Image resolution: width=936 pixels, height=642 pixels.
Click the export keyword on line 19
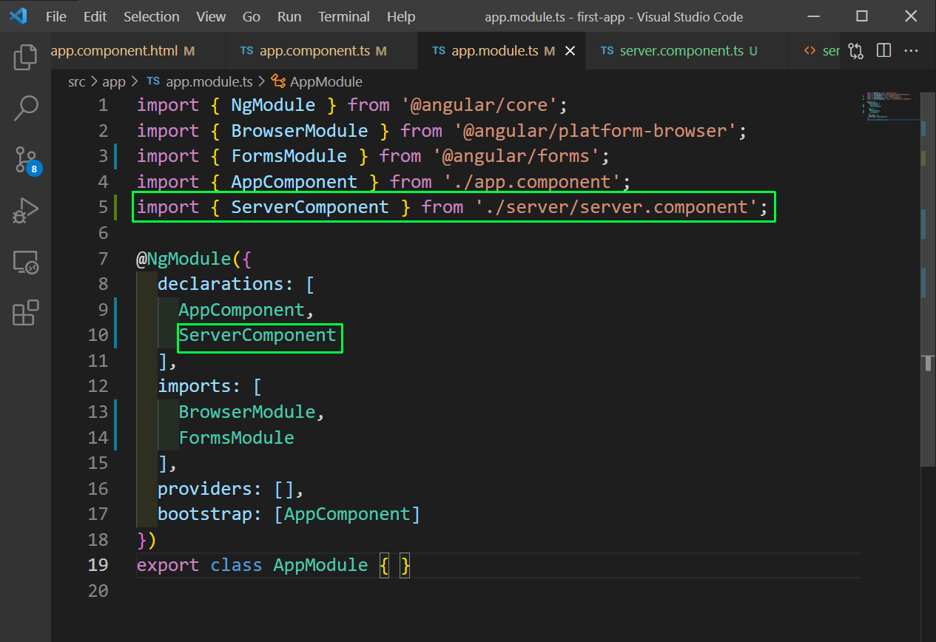pyautogui.click(x=168, y=565)
